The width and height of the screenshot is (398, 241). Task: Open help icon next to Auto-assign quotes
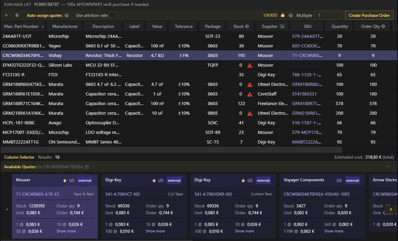point(67,15)
